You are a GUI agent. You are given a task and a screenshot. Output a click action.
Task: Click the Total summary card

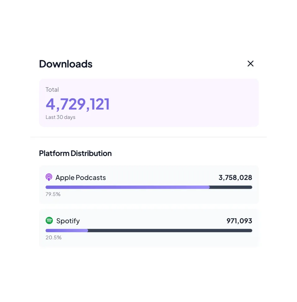click(149, 103)
